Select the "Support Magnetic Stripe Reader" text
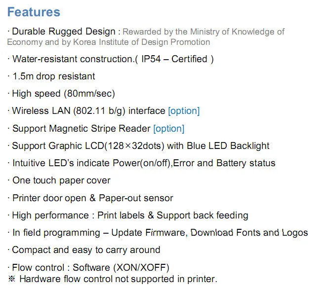This screenshot has height=288, width=324. 81,129
